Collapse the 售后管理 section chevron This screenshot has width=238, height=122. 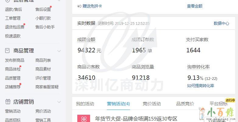pyautogui.click(x=59, y=1)
